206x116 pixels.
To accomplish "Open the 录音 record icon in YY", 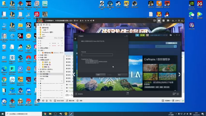I will [78, 101].
